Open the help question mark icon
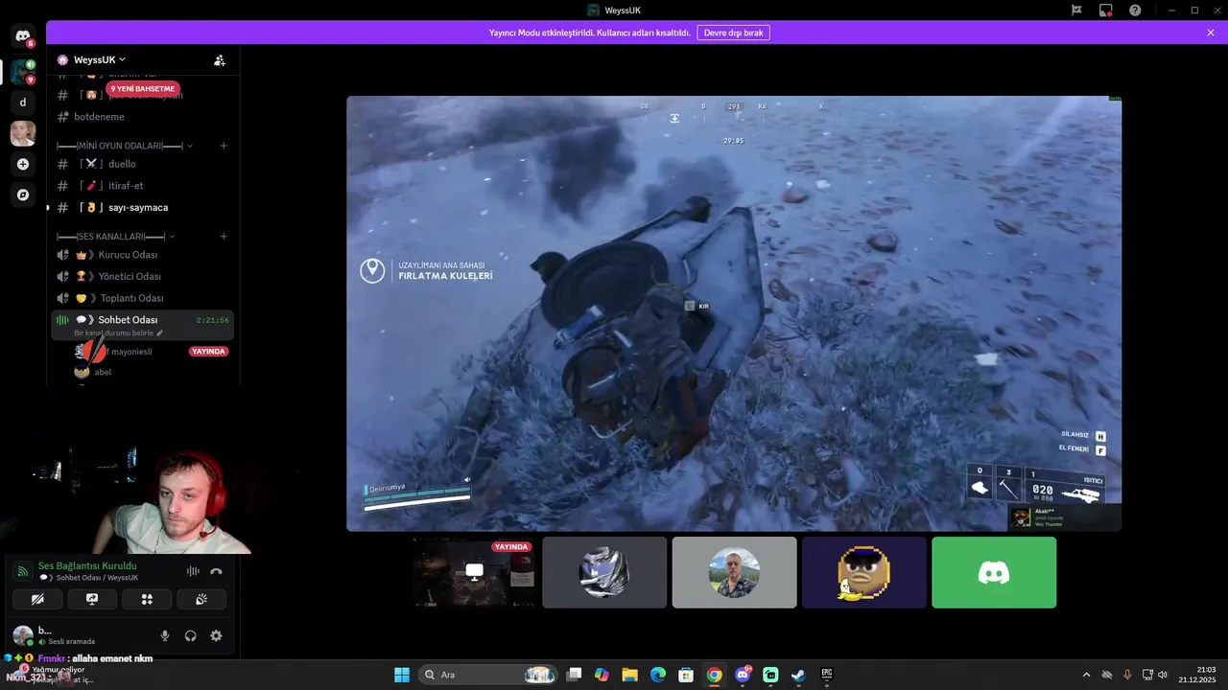This screenshot has height=690, width=1228. point(1135,10)
